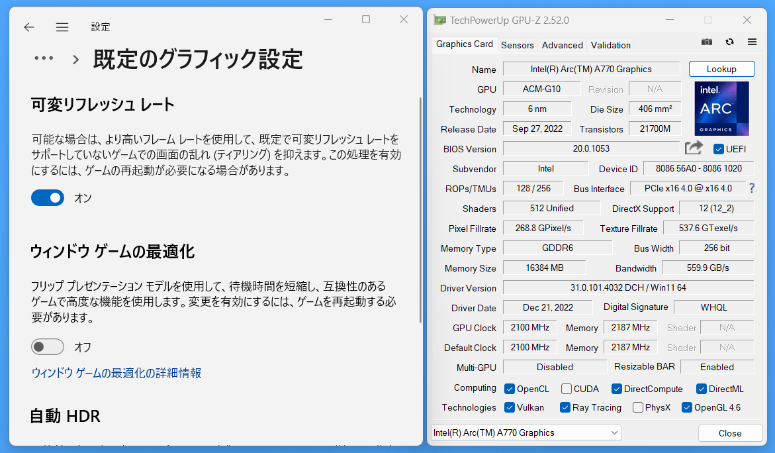775x453 pixels.
Task: Click the DirectX Support 12 (12_2) value
Action: 716,208
